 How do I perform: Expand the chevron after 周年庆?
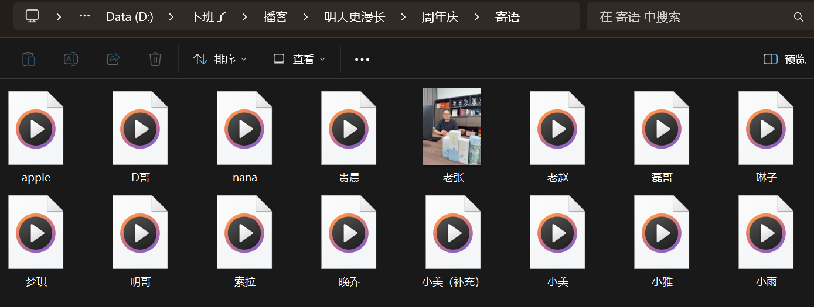(x=476, y=17)
